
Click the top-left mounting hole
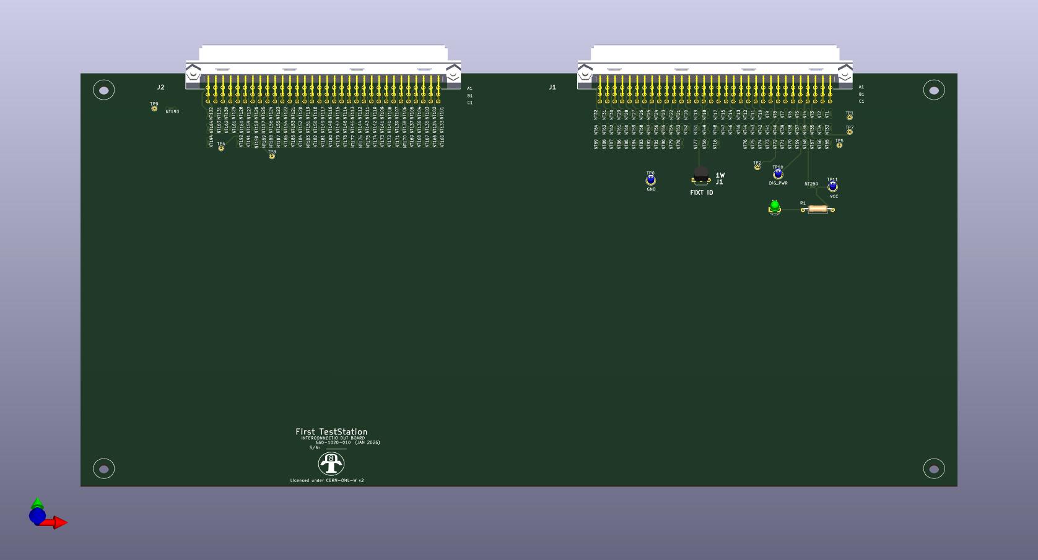tap(103, 90)
